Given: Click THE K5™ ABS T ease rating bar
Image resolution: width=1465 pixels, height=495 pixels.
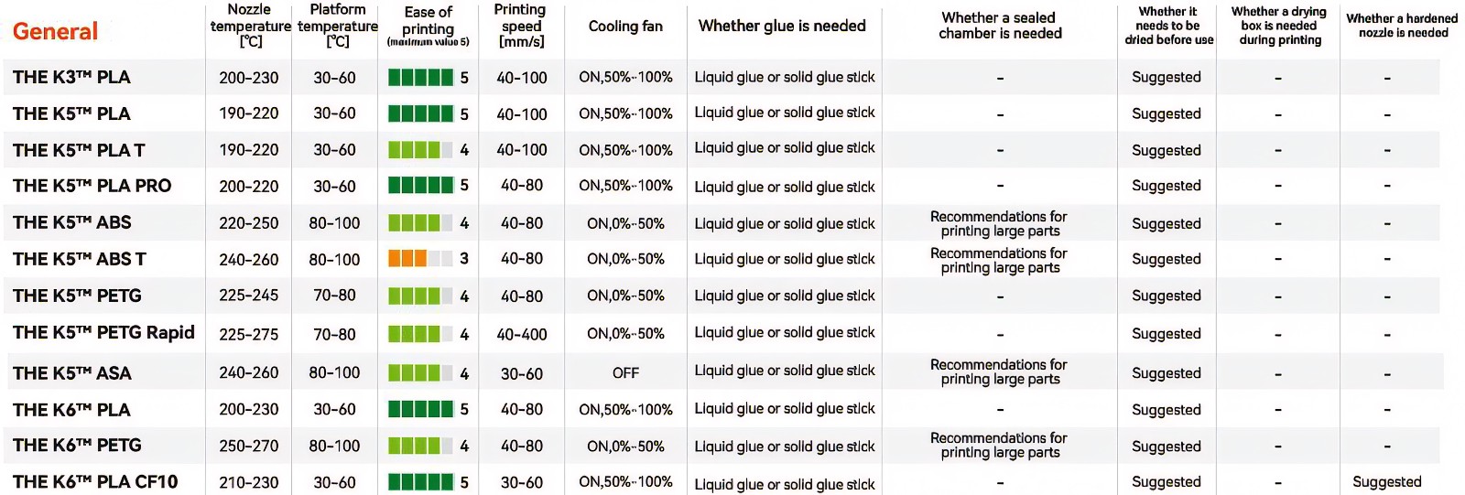Looking at the screenshot, I should pyautogui.click(x=420, y=259).
